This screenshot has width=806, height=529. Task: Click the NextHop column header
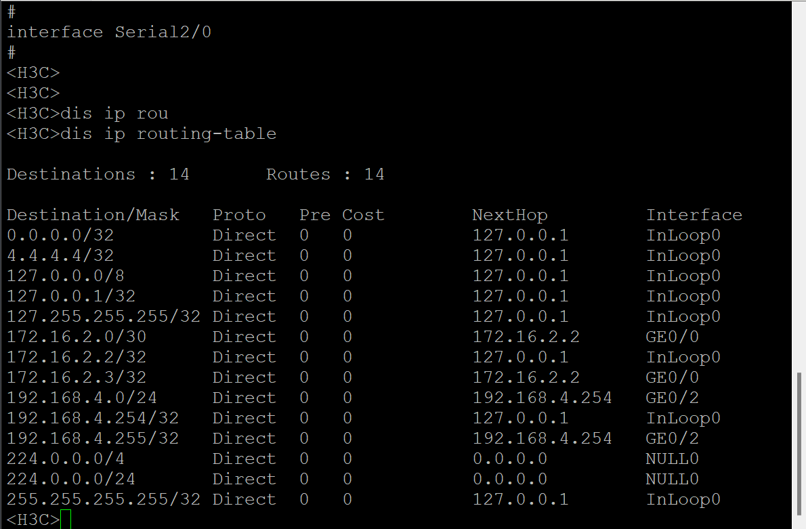point(509,215)
